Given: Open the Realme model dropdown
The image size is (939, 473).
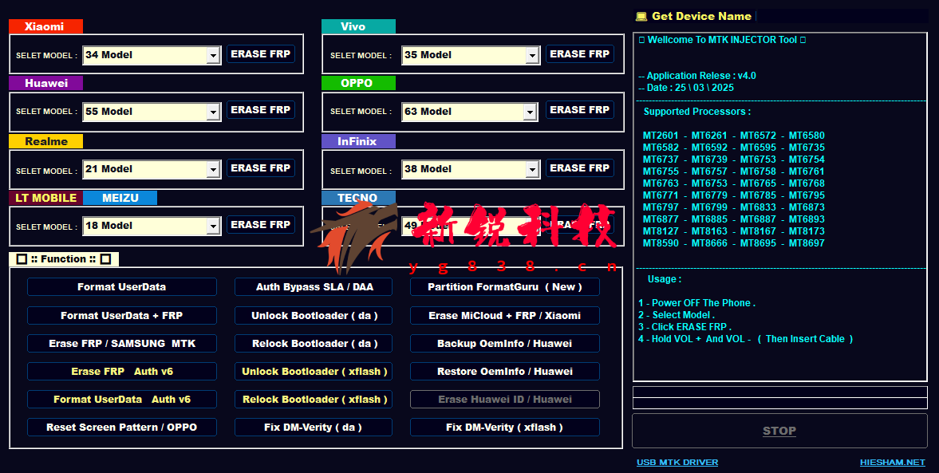Looking at the screenshot, I should point(214,169).
